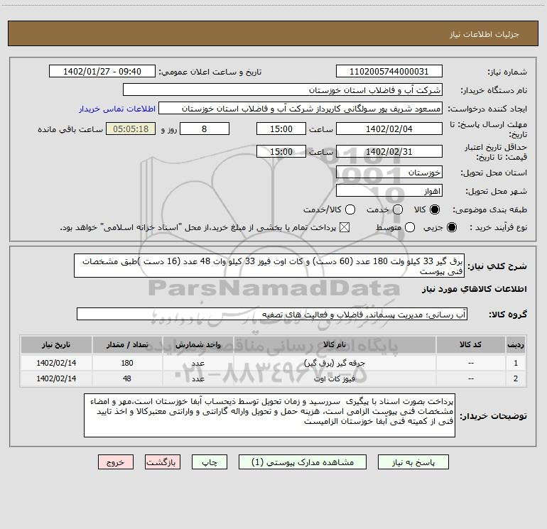Click the remaining days field showing 8
The height and width of the screenshot is (529, 547).
click(205, 129)
